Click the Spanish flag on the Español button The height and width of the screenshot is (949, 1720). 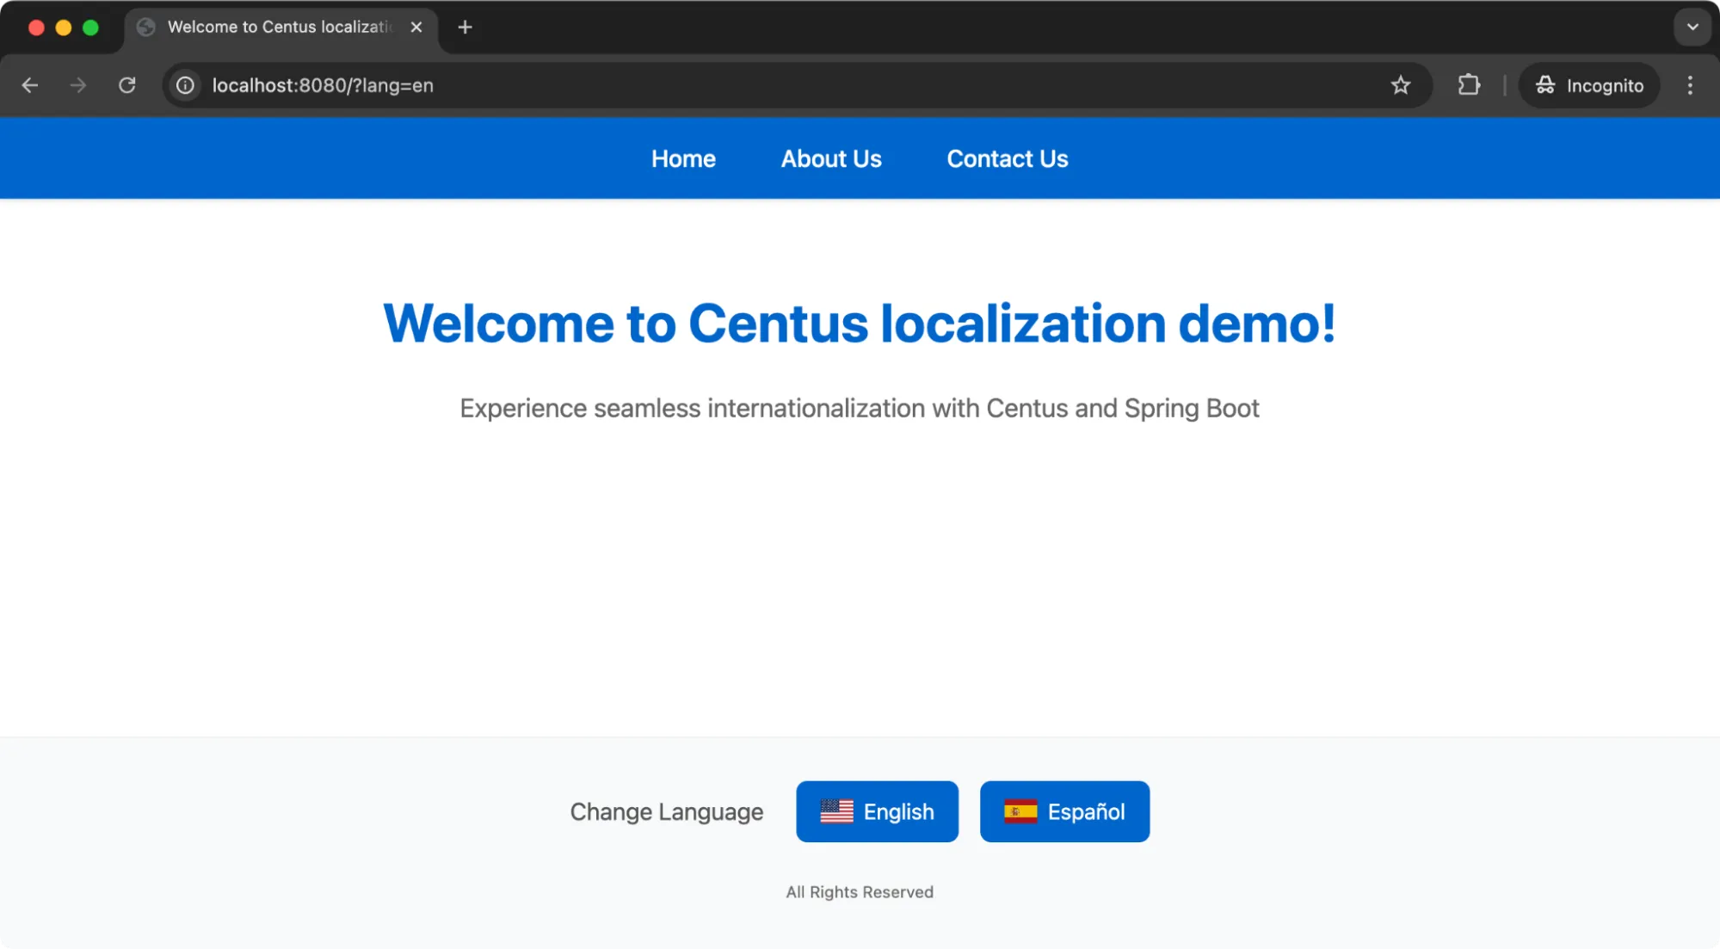tap(1022, 810)
